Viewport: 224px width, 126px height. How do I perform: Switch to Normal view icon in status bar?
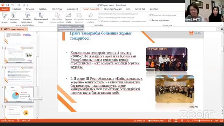pos(169,121)
